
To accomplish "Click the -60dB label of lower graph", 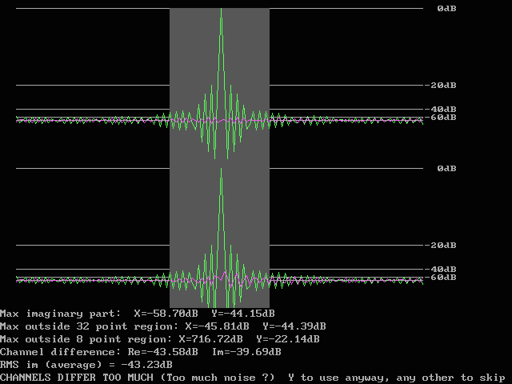I will 440,278.
